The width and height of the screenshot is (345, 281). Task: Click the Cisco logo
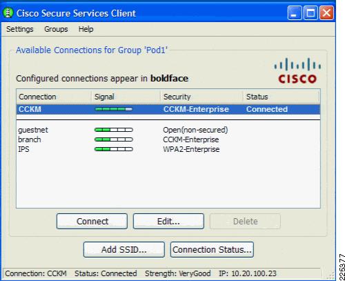tap(297, 70)
